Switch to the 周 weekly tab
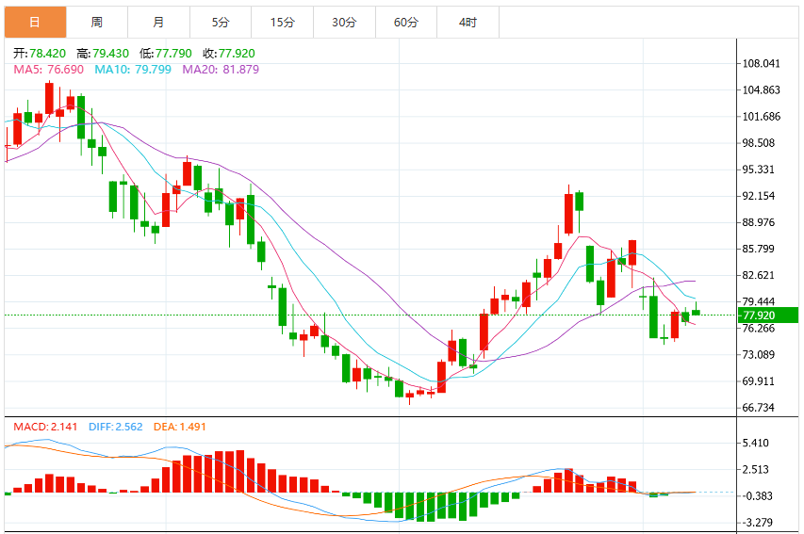Image resolution: width=804 pixels, height=534 pixels. (x=97, y=22)
